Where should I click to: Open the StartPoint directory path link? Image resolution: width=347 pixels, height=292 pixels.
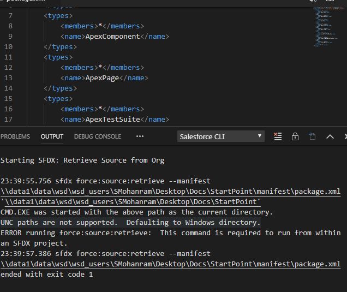(133, 202)
